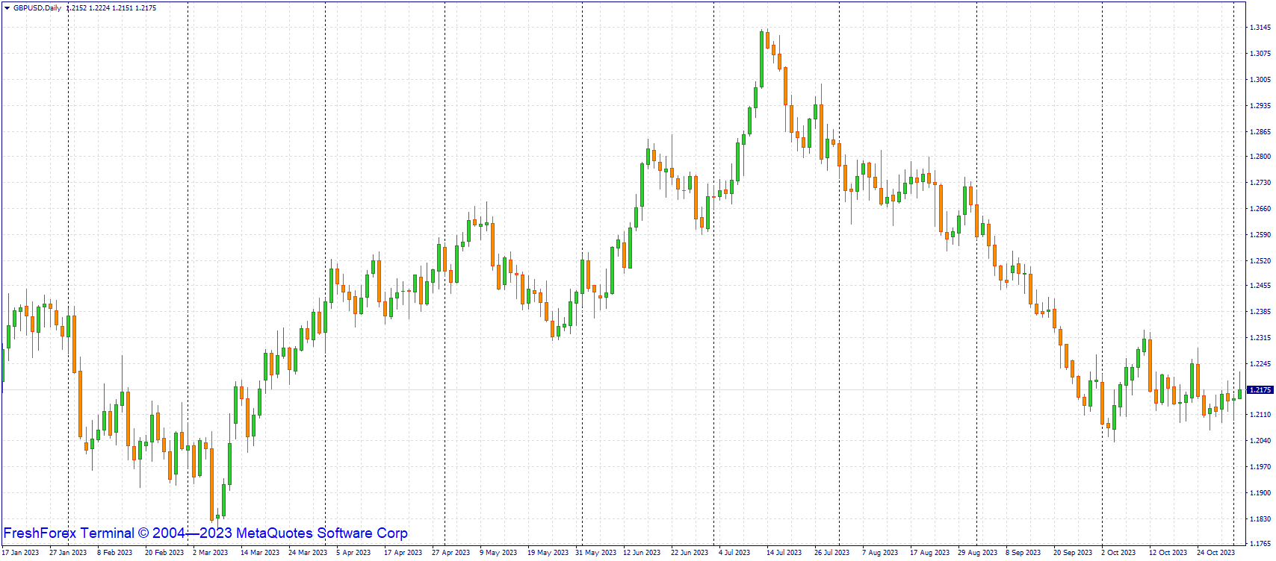
Task: Click the 31 May 2023 date label
Action: coord(595,553)
